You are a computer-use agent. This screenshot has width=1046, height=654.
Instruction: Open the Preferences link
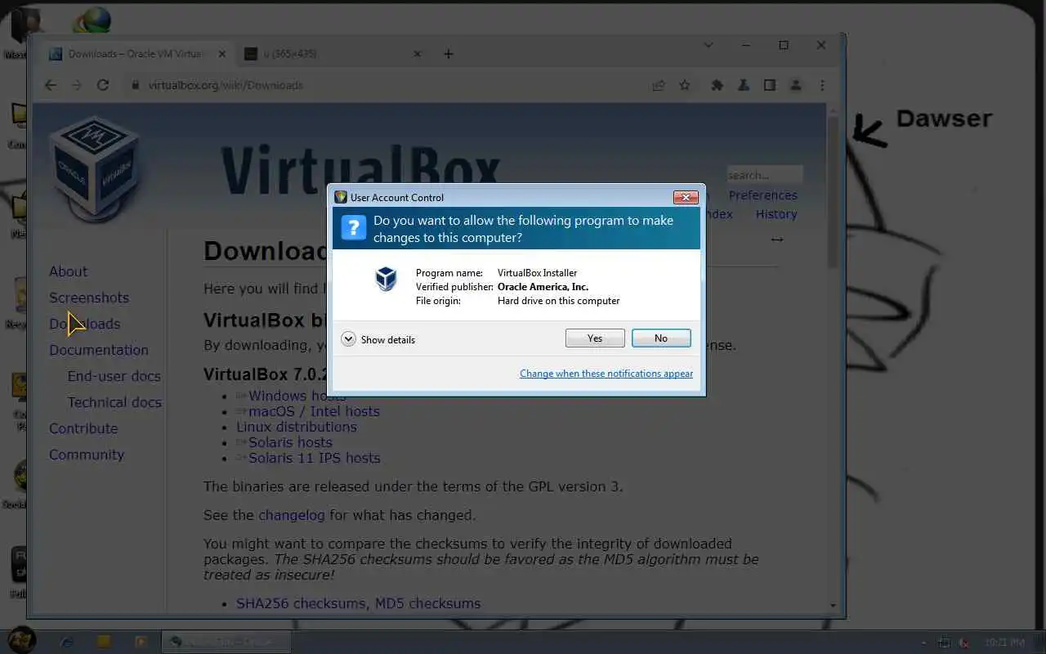(x=762, y=195)
